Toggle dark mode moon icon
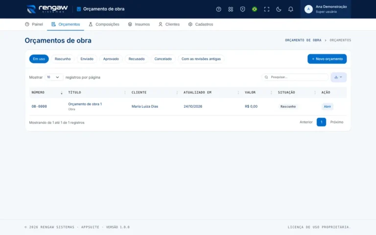This screenshot has height=235, width=376. pyautogui.click(x=279, y=9)
